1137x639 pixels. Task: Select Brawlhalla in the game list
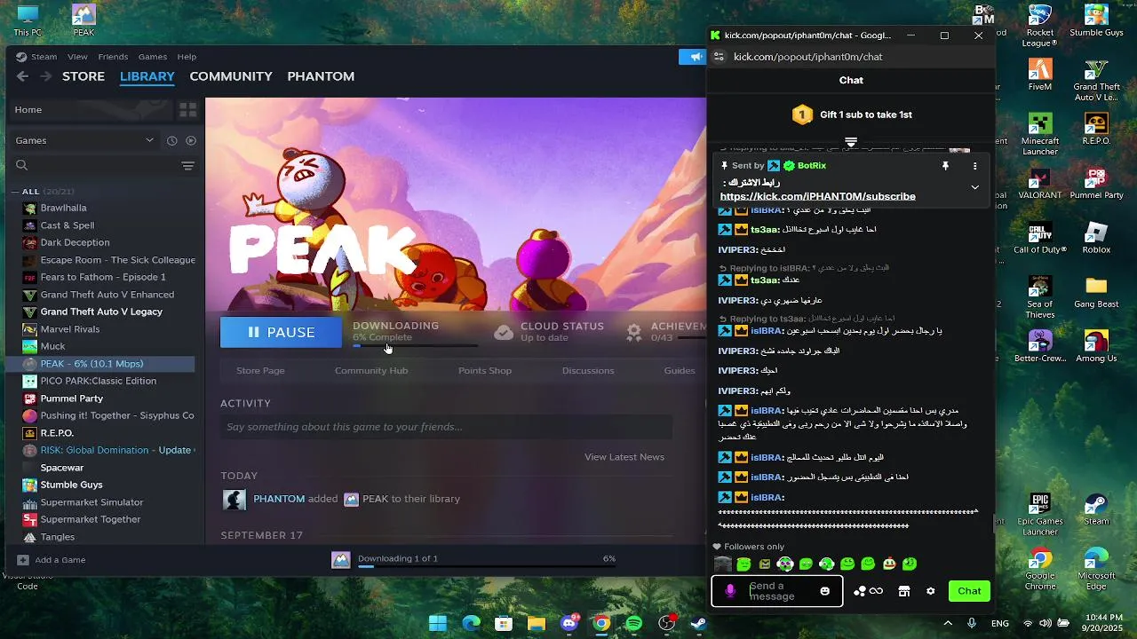pyautogui.click(x=63, y=208)
